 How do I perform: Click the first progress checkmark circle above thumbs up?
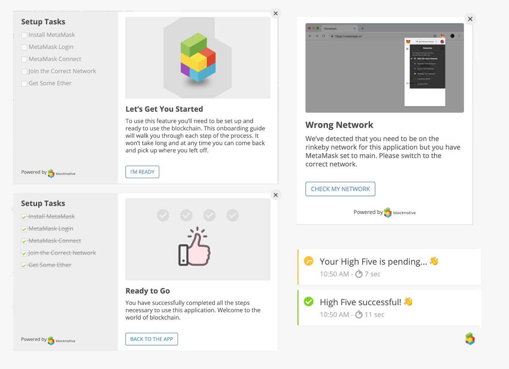pyautogui.click(x=163, y=216)
